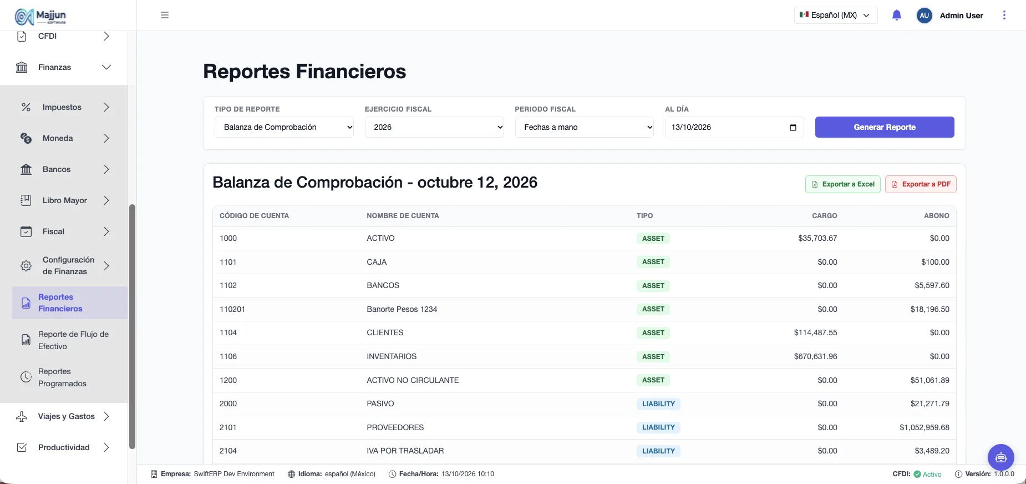Click the Admin User name
This screenshot has width=1026, height=484.
click(x=961, y=16)
